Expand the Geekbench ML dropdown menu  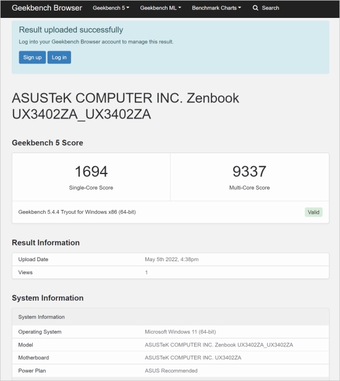[x=161, y=8]
